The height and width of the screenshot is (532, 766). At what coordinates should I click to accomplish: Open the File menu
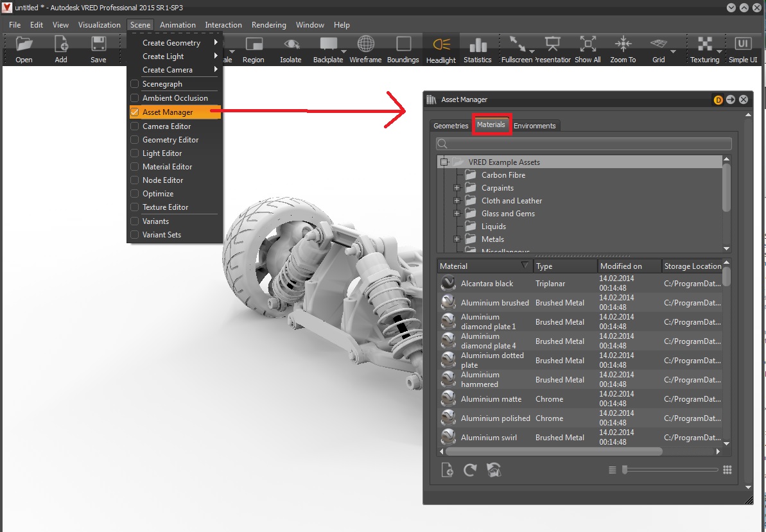pyautogui.click(x=15, y=25)
